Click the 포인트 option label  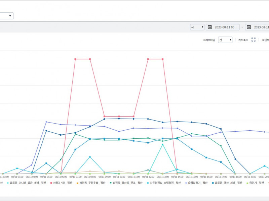click(x=265, y=40)
